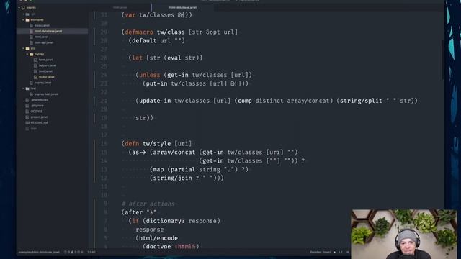Open the .gitignore file
This screenshot has height=259, width=461.
click(x=37, y=106)
